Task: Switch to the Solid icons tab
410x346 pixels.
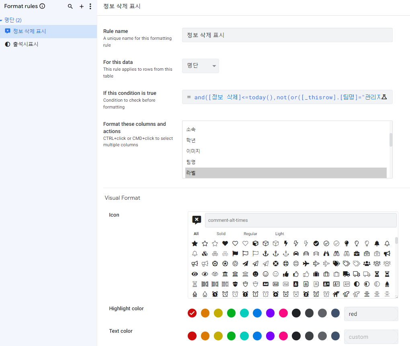Action: (x=221, y=233)
